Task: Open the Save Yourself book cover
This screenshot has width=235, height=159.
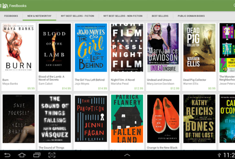Action: (19, 119)
